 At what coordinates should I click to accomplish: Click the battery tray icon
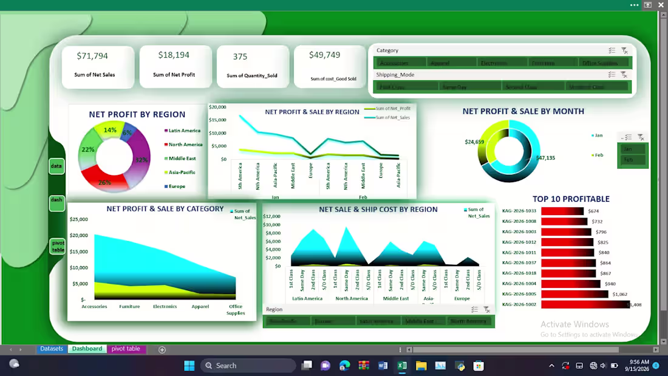(615, 366)
